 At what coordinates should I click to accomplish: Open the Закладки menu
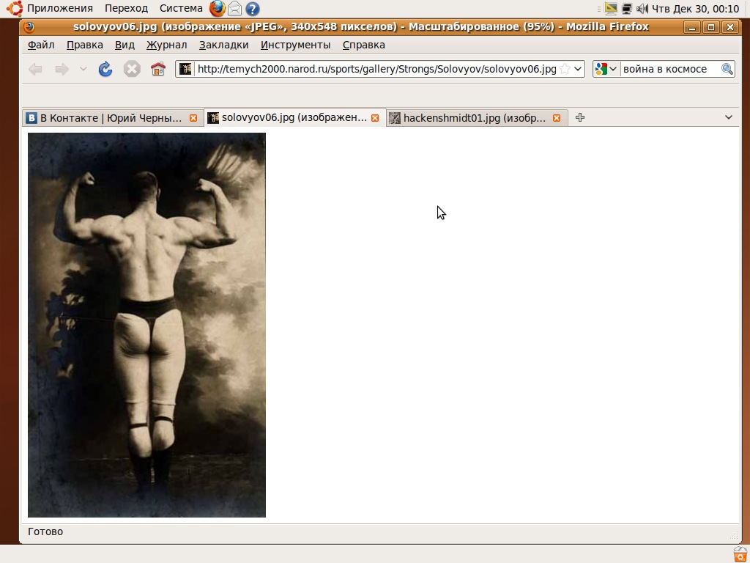point(223,45)
